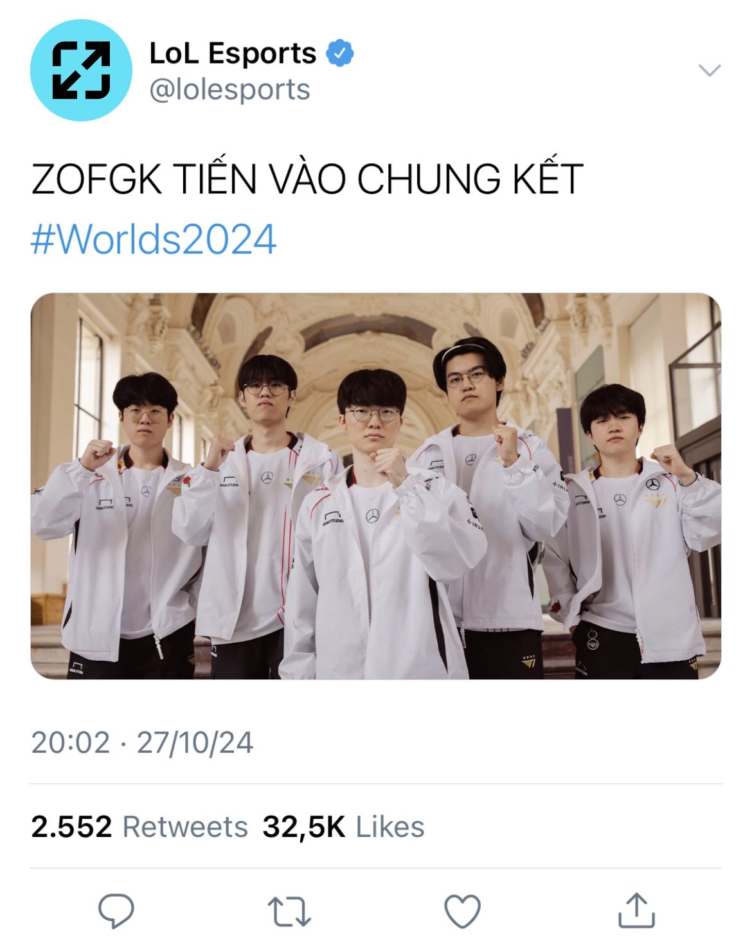
Task: Retweet using the arrows icon
Action: (x=289, y=911)
